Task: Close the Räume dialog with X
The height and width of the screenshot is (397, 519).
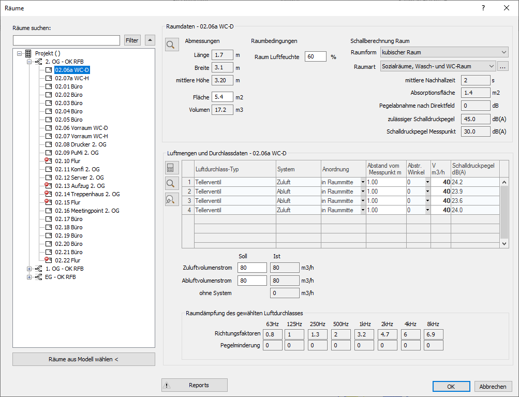Action: tap(507, 8)
